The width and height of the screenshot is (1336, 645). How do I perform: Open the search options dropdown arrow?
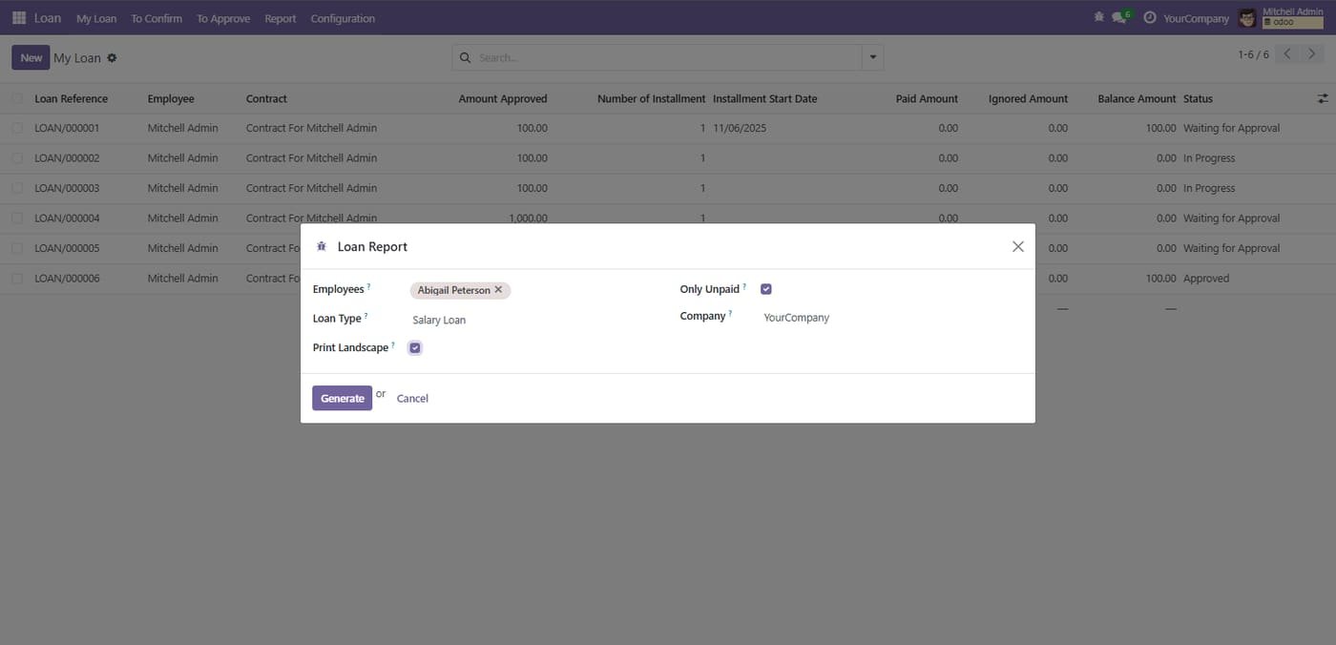click(872, 58)
